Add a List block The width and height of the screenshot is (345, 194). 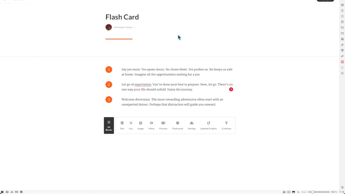pyautogui.click(x=131, y=125)
